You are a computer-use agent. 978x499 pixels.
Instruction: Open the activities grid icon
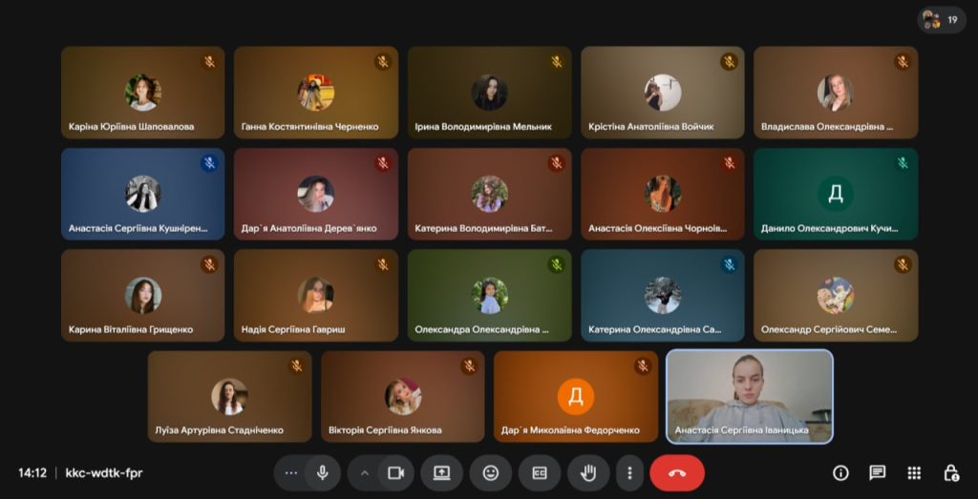(914, 472)
